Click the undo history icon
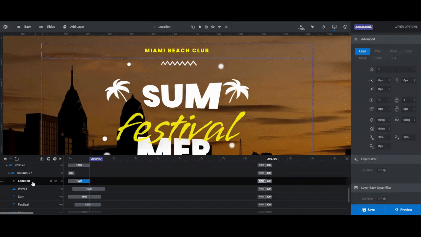This screenshot has width=421, height=237. tap(323, 27)
